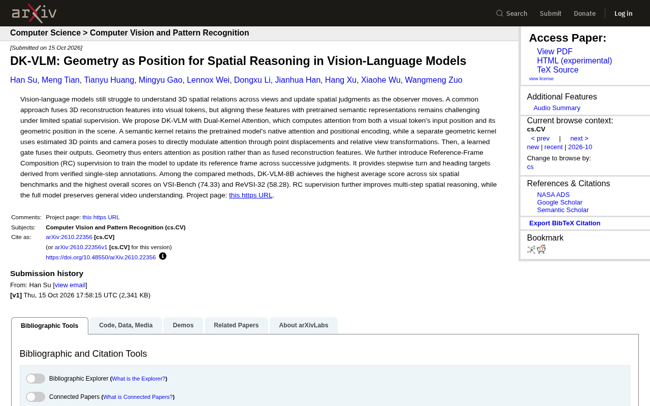Open the Code, Data, Media tab
The width and height of the screenshot is (650, 406).
[x=126, y=325]
